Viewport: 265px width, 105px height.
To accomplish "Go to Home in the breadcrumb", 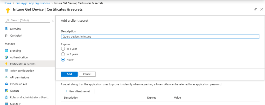I will (x=7, y=3).
